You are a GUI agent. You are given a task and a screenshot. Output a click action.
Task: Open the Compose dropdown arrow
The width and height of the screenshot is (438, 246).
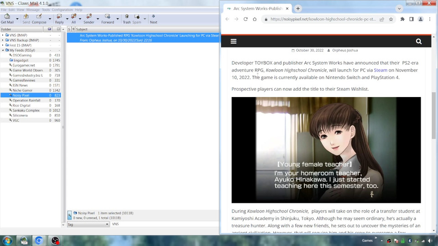[x=50, y=19]
